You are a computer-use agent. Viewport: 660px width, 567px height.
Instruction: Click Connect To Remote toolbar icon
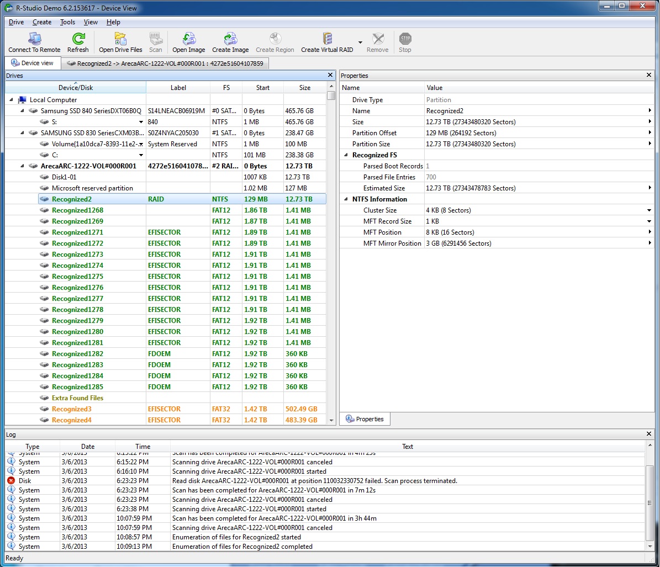click(34, 43)
